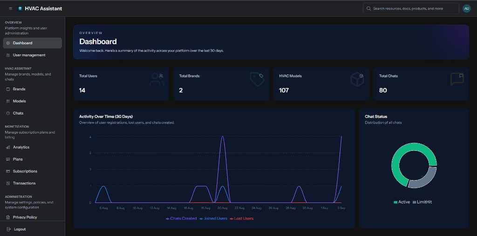Viewport: 477px width, 236px height.
Task: Toggle the hamburger sidebar menu icon
Action: tap(11, 8)
